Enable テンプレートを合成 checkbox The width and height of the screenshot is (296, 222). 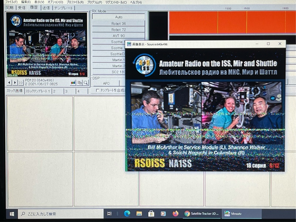click(x=97, y=90)
